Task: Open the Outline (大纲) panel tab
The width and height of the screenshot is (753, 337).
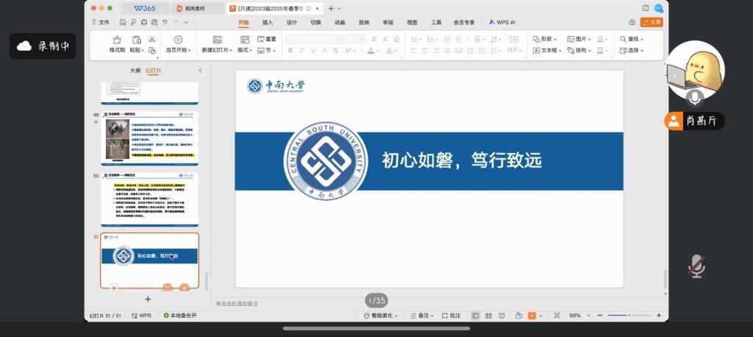Action: click(x=135, y=71)
